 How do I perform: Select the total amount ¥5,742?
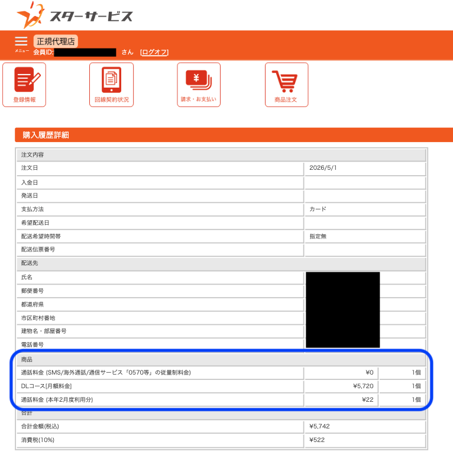click(x=319, y=426)
